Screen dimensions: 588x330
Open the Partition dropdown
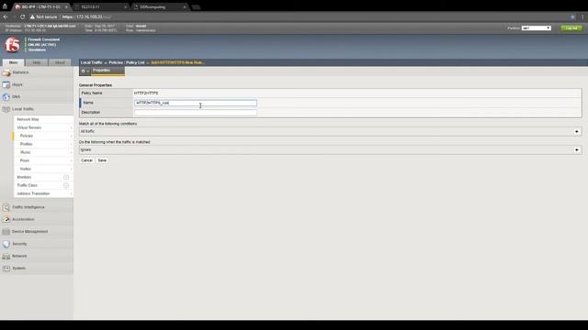[537, 28]
